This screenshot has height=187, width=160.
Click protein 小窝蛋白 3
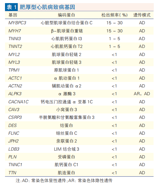pos(66,110)
